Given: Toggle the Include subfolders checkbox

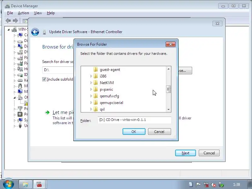Looking at the screenshot, I should pos(44,79).
